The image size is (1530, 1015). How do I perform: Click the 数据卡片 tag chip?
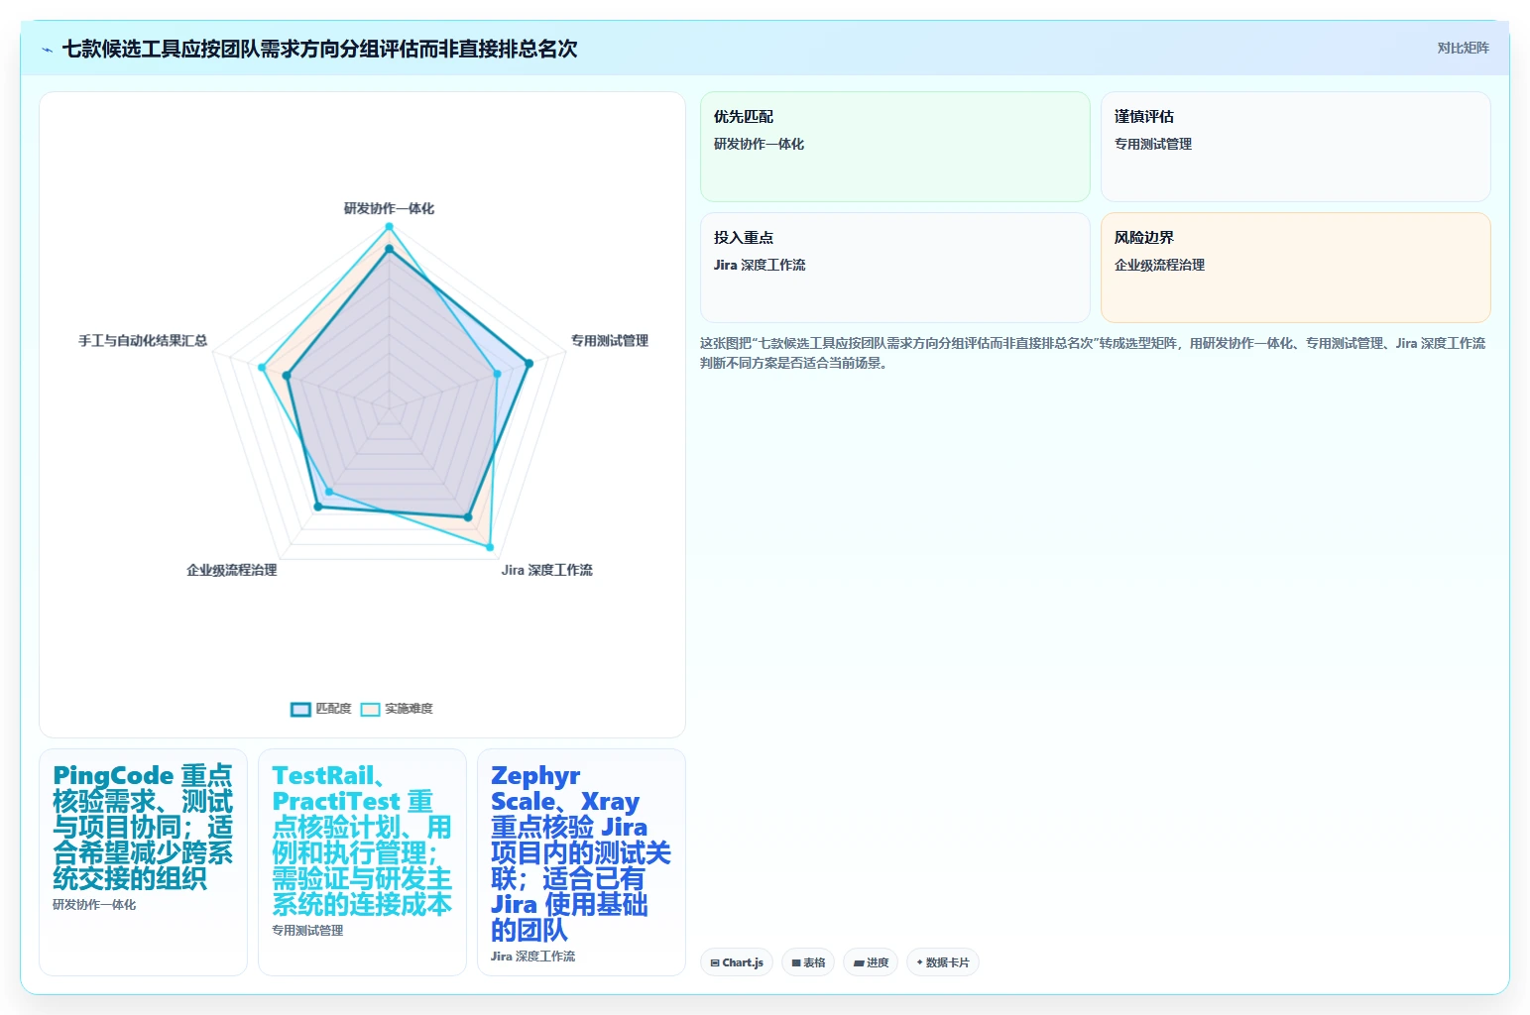tap(943, 962)
